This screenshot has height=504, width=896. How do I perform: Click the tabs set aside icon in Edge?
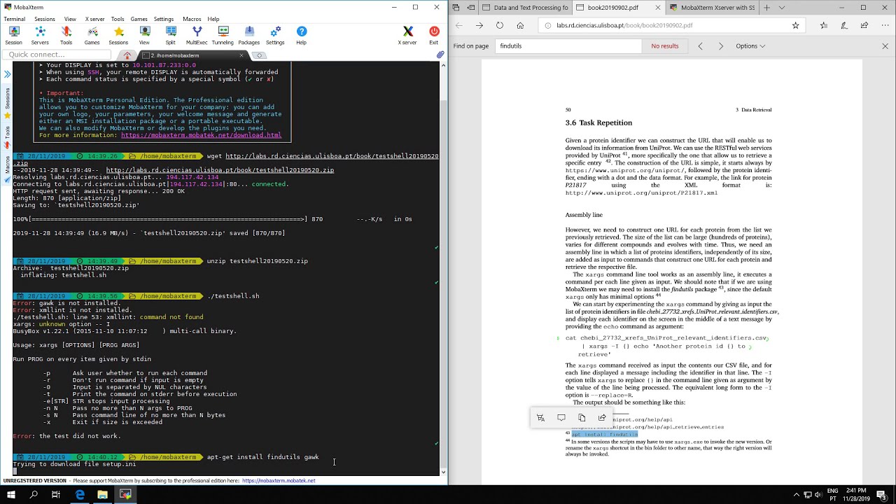point(456,8)
